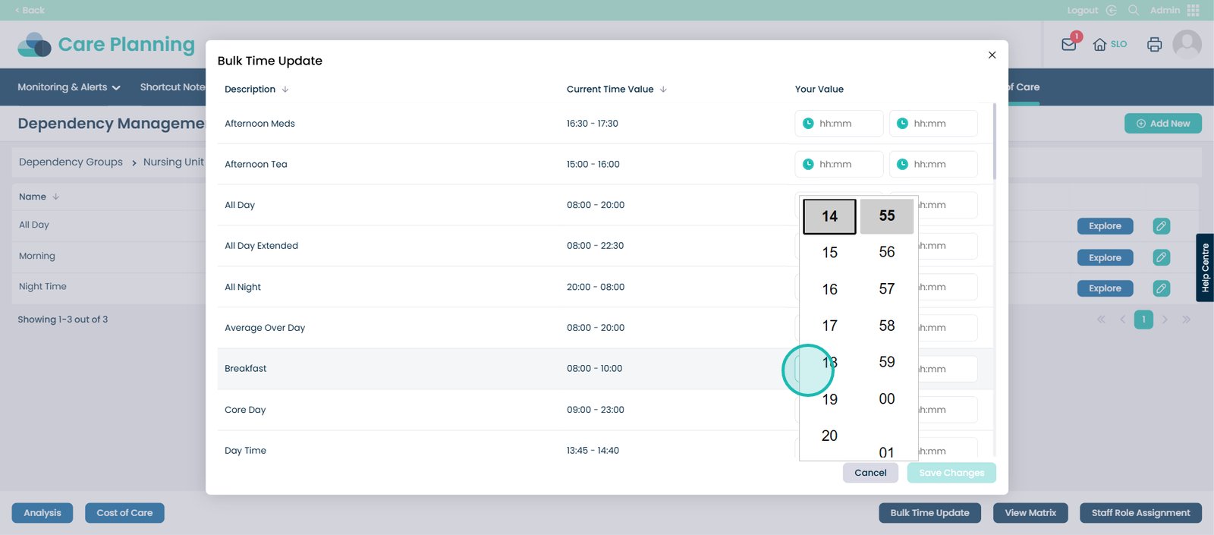
Task: Click the Bulk Time Update button at the bottom
Action: click(x=929, y=513)
